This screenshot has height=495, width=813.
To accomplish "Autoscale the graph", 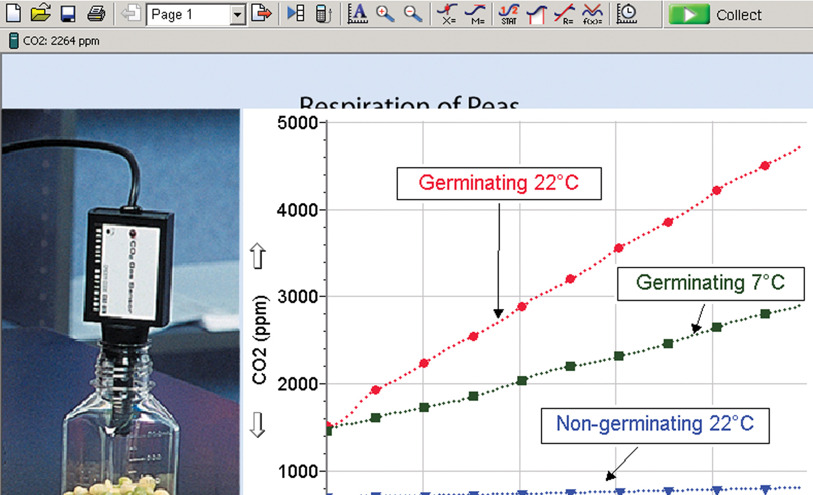I will pos(357,13).
